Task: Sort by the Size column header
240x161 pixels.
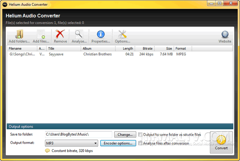Action: 164,49
